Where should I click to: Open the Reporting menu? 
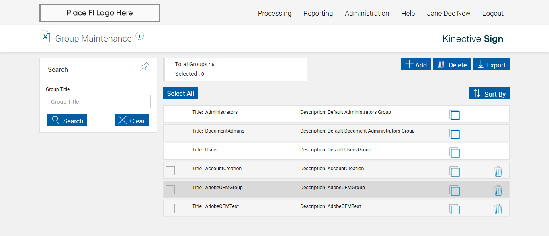tap(318, 13)
